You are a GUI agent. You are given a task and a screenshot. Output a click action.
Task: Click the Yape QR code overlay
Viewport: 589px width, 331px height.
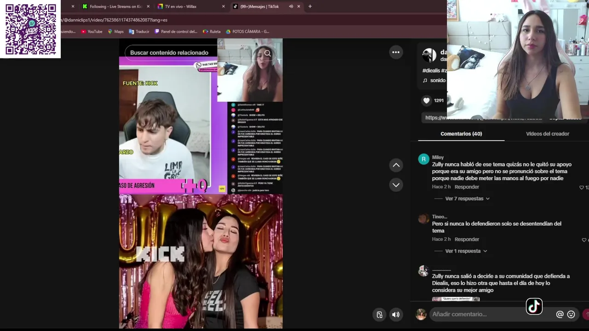point(30,29)
